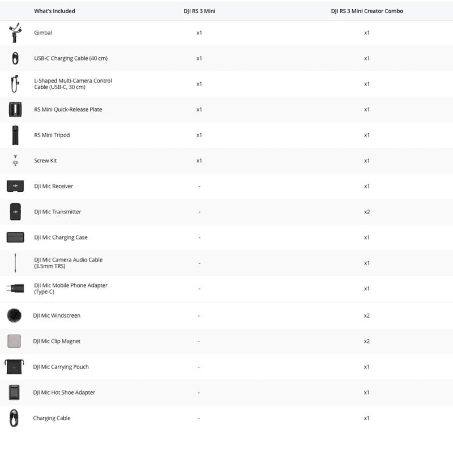
Task: Click the DJI Mic Hot Shoe Adapter icon
Action: 14,392
